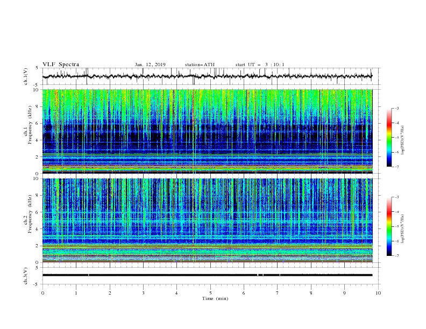Click the "7" label on the Time axis
Image resolution: width=426 pixels, height=329 pixels.
coord(278,293)
